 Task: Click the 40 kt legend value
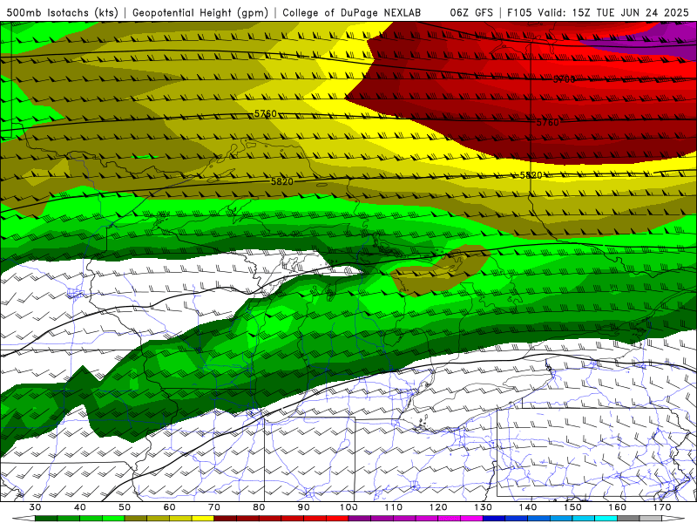tap(80, 507)
